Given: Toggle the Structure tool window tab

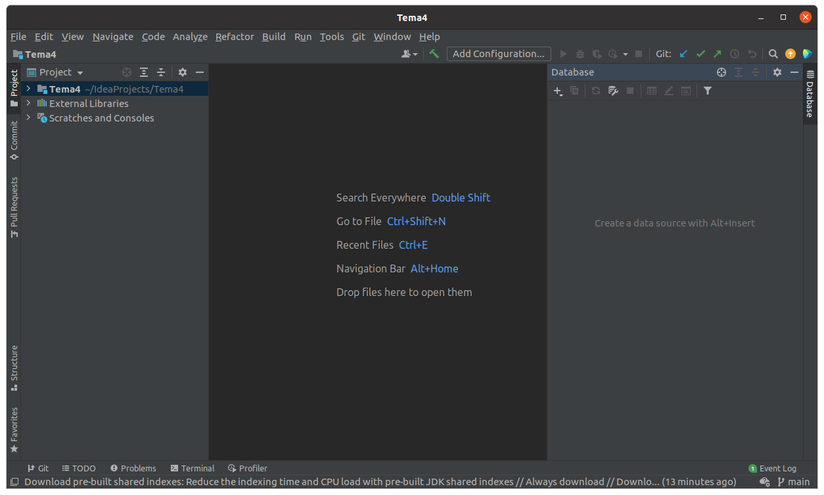Looking at the screenshot, I should [x=14, y=368].
